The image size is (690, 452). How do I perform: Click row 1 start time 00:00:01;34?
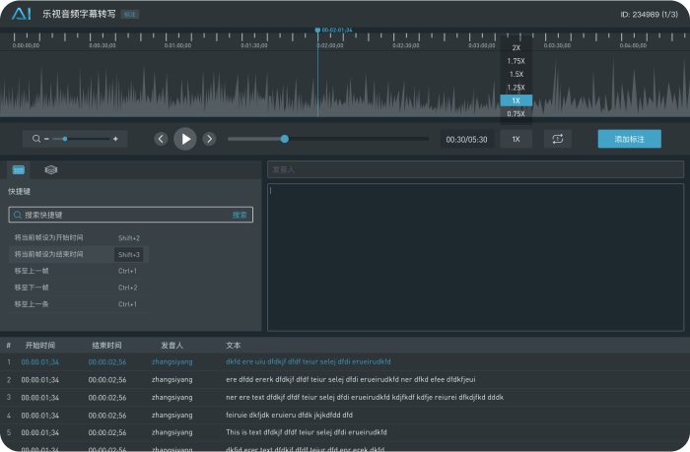click(40, 361)
